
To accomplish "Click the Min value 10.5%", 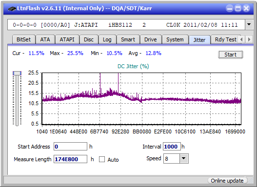I will [x=115, y=53].
